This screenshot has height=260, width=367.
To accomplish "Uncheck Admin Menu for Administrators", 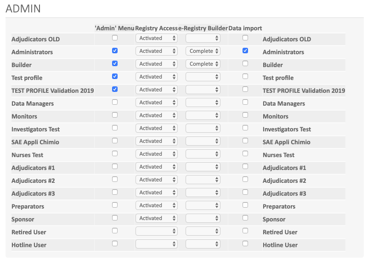I will click(x=115, y=51).
